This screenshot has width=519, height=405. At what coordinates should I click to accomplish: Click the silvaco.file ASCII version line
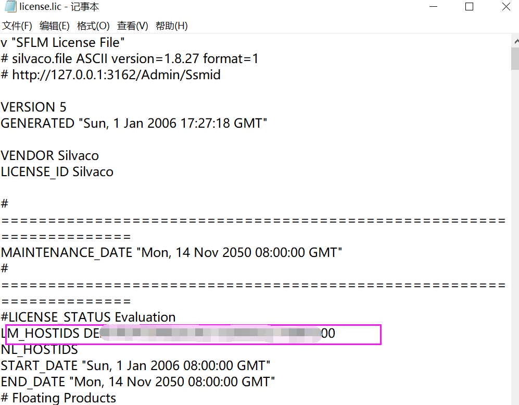coord(130,59)
